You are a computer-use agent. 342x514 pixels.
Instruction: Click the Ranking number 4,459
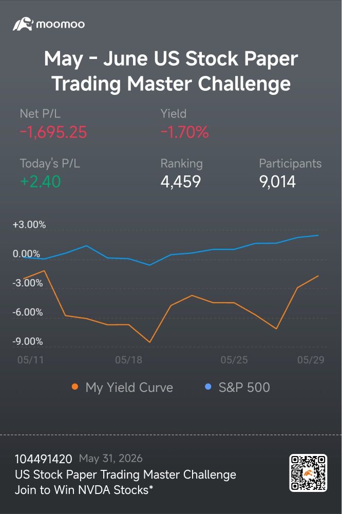tap(181, 182)
